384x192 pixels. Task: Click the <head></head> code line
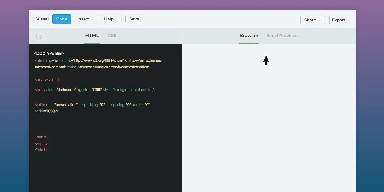coord(48,80)
